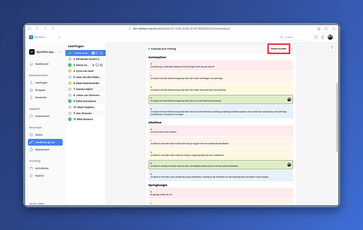Click avatar on Afzetfase level 3
The width and height of the screenshot is (363, 230).
289,165
